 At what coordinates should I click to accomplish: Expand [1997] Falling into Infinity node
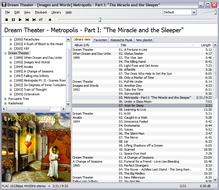11,76
